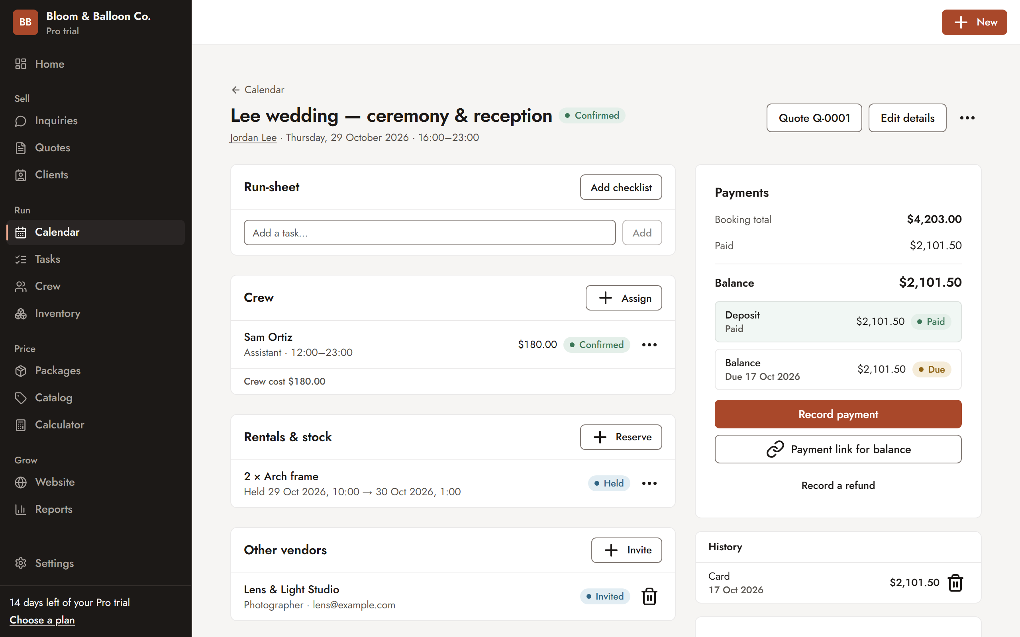The width and height of the screenshot is (1020, 637).
Task: Go back to Calendar via breadcrumb
Action: click(x=258, y=90)
